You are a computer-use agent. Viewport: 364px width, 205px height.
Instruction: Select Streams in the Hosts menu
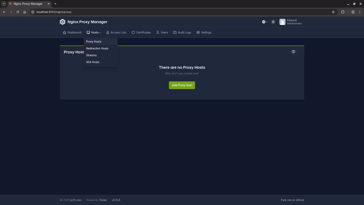[91, 55]
